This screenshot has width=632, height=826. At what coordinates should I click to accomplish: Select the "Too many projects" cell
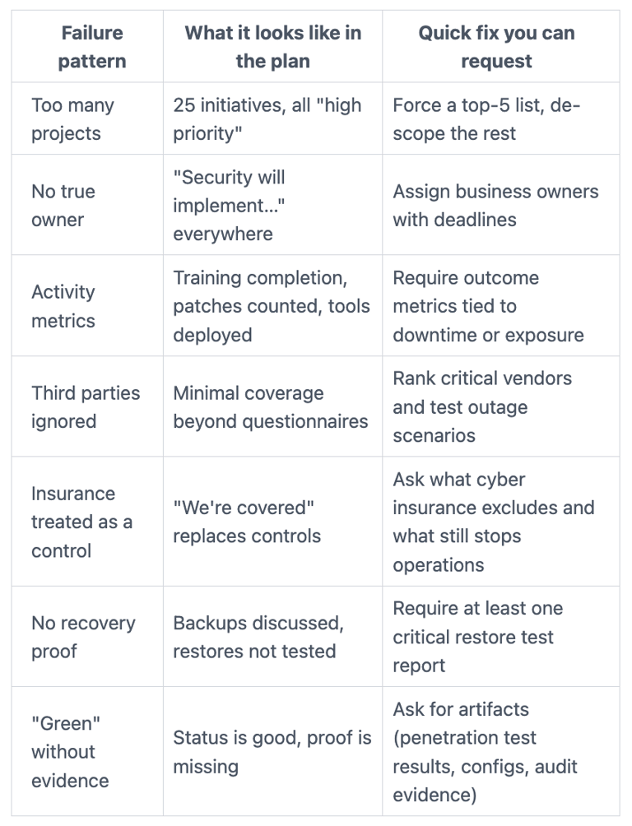click(73, 119)
